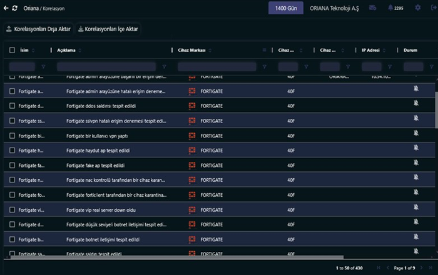
Task: Click the Cihaz Markası filter funnel icon
Action: click(264, 67)
